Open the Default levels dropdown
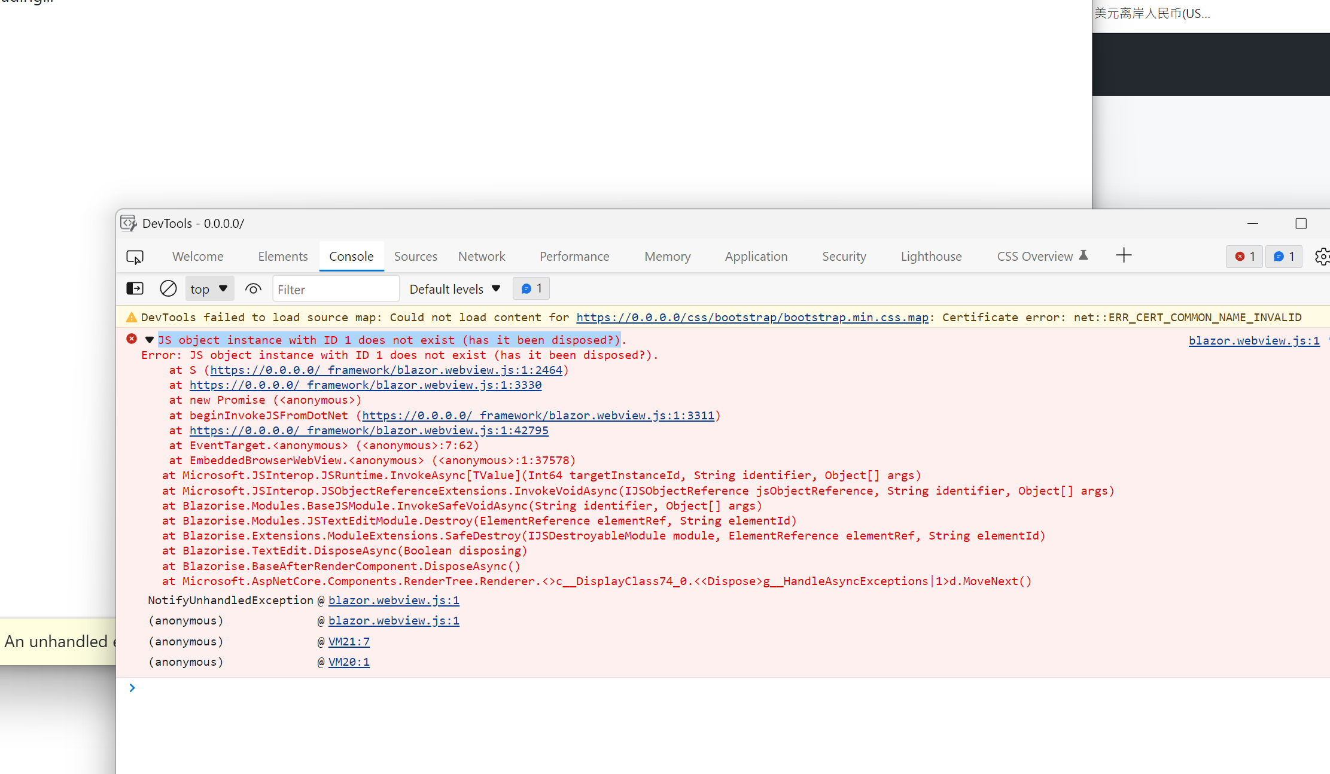Image resolution: width=1330 pixels, height=774 pixels. [x=454, y=288]
